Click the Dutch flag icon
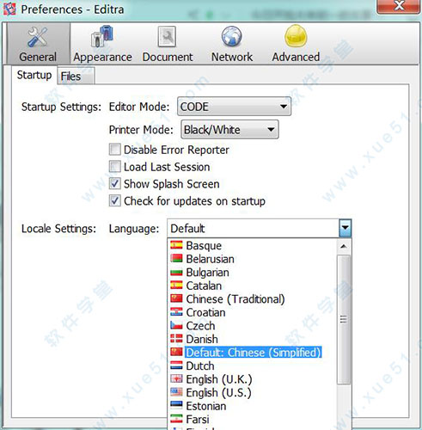 (x=176, y=365)
